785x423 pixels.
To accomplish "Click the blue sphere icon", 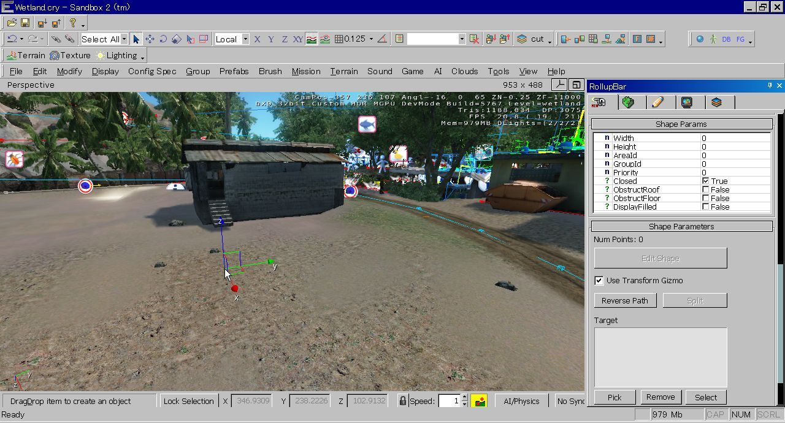I will click(700, 39).
